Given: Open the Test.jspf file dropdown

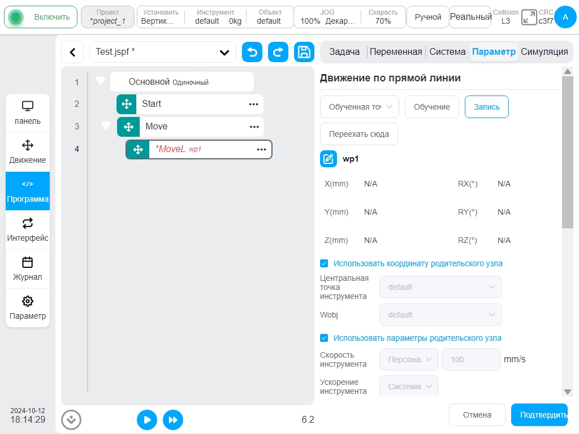Looking at the screenshot, I should click(162, 52).
